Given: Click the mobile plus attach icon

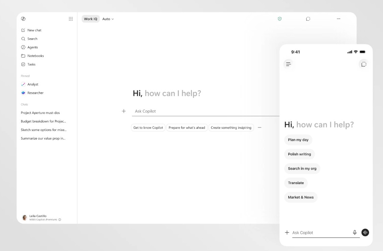Looking at the screenshot, I should [287, 232].
